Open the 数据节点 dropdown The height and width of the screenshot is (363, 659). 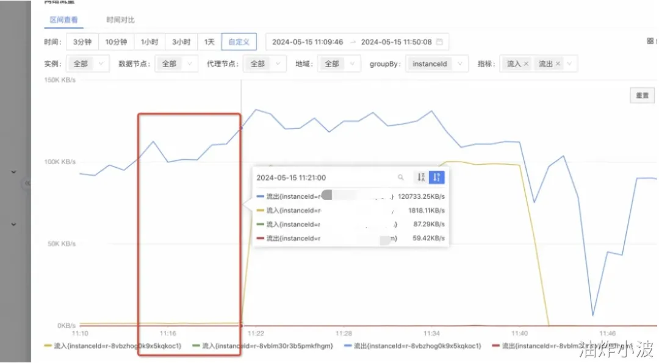coord(176,64)
